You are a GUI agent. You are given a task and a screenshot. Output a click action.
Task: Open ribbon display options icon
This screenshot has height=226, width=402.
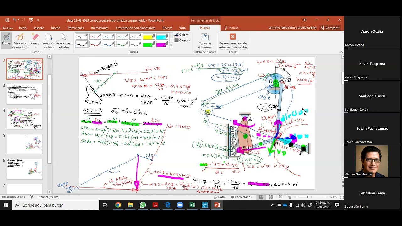(304, 20)
